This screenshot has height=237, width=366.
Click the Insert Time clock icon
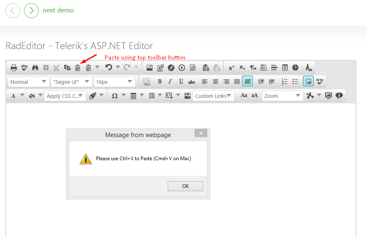pos(295,68)
